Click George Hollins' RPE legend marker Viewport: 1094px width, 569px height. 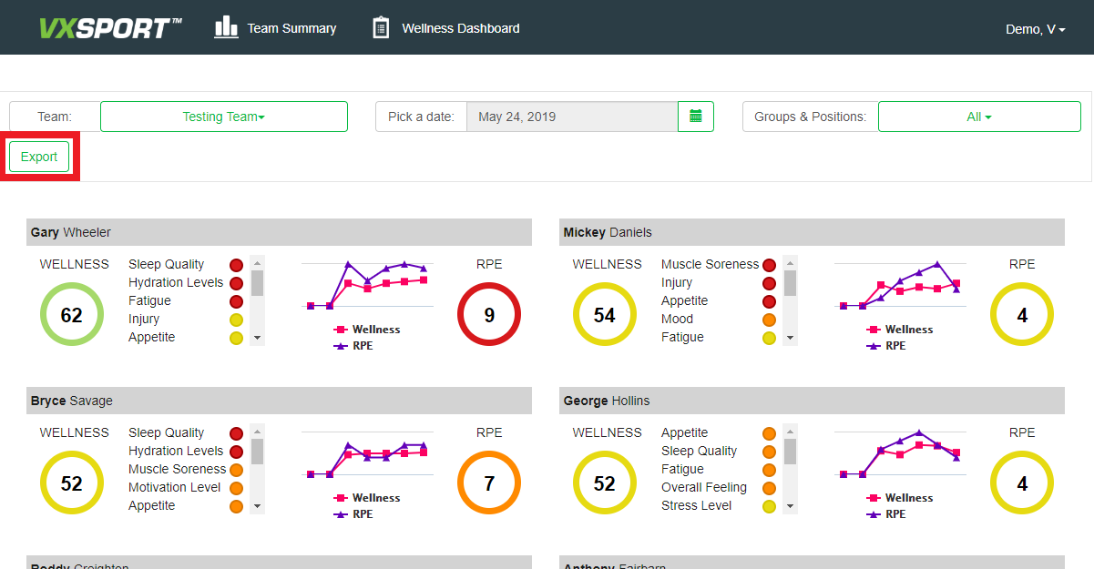(x=874, y=514)
